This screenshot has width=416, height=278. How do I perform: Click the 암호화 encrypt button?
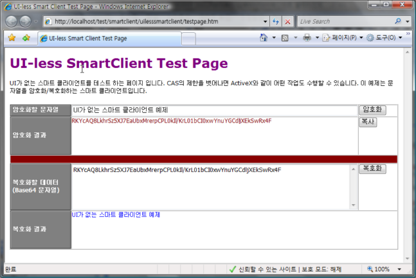(372, 110)
